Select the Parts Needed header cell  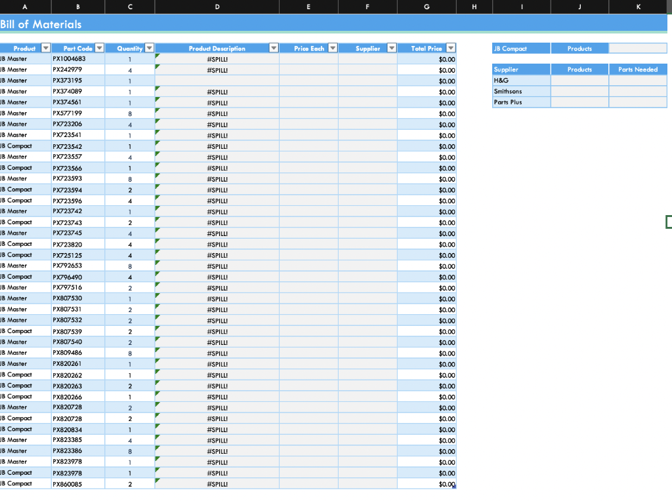(637, 69)
